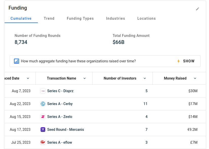Screen dimensions: 209x149
Task: Click the pencil edit icon
Action: tap(197, 9)
